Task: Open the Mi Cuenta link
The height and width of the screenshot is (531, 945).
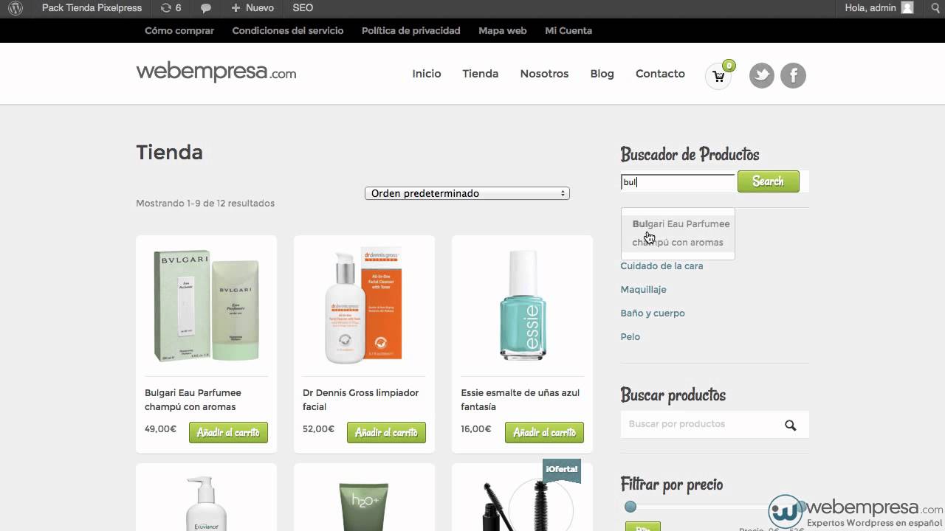Action: [568, 30]
